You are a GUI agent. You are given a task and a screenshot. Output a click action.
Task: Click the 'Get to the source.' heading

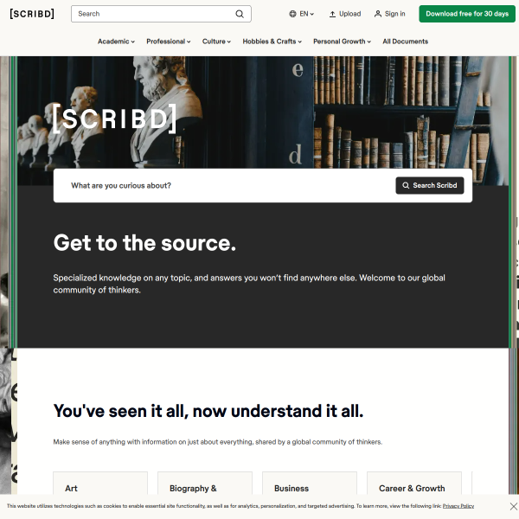(144, 243)
